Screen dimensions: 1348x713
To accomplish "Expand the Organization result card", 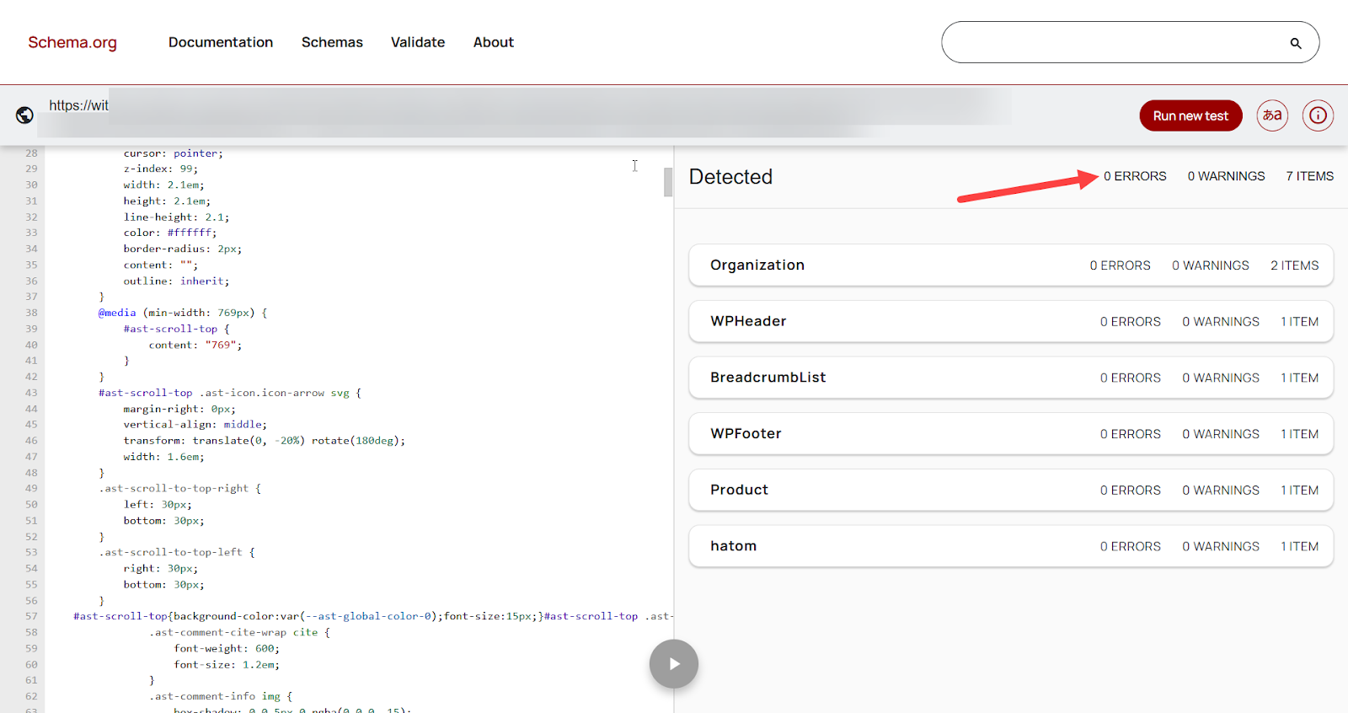I will click(x=1011, y=265).
